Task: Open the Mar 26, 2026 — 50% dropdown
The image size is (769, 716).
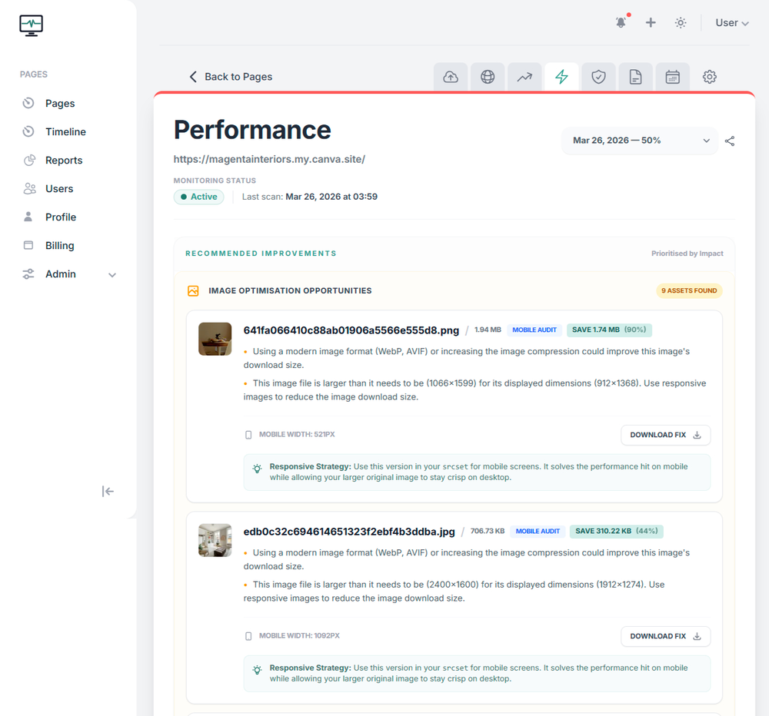Action: (639, 141)
